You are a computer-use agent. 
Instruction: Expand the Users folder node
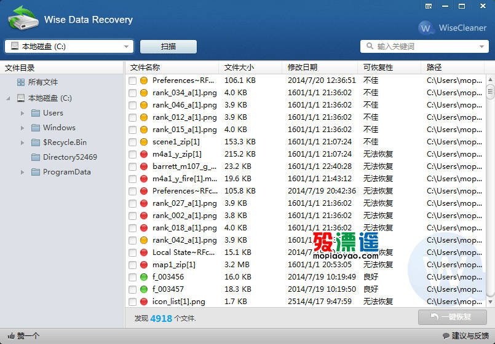[22, 113]
